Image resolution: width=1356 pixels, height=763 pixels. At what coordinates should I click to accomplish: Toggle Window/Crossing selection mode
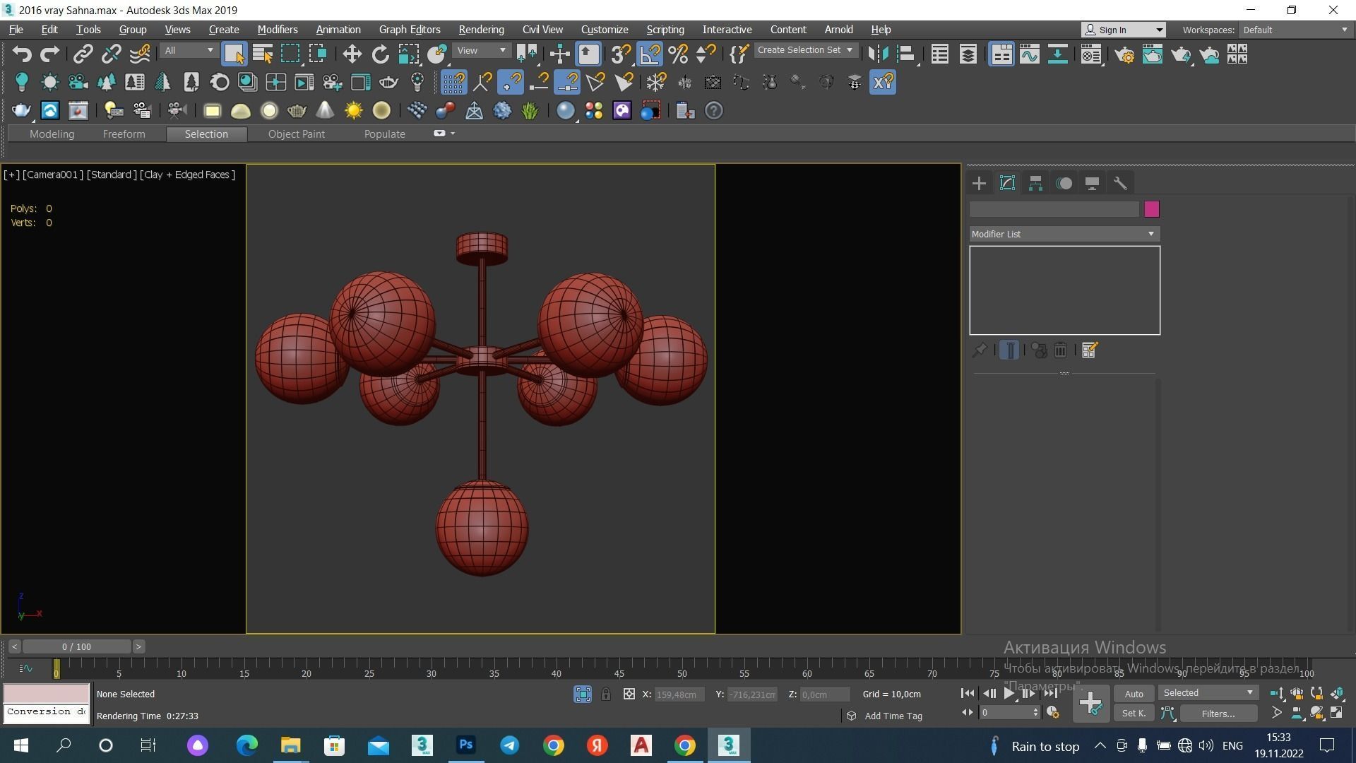[319, 54]
